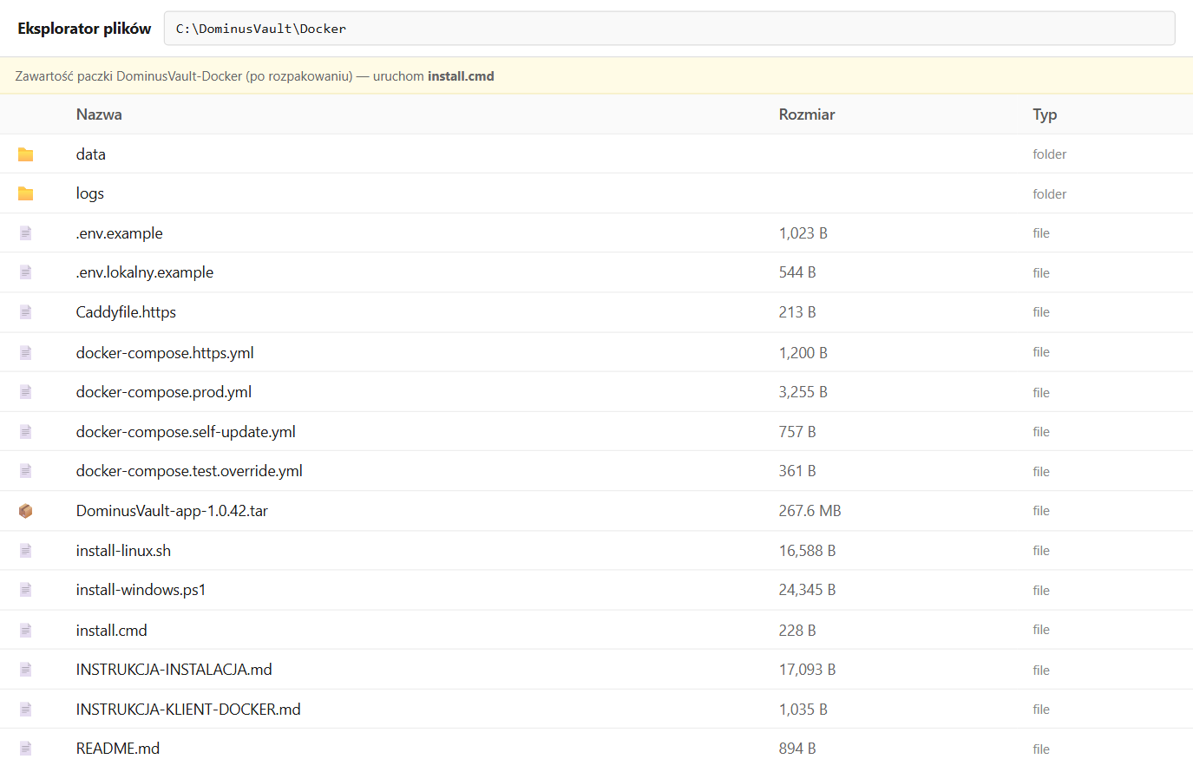The width and height of the screenshot is (1193, 759).
Task: Click the Rozmiar column header
Action: [807, 115]
